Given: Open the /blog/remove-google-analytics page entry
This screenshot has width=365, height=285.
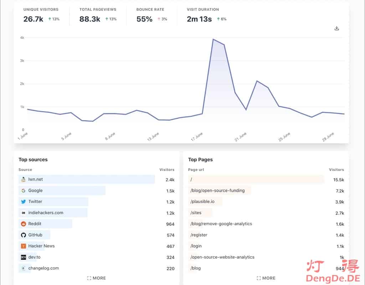Looking at the screenshot, I should pos(221,224).
